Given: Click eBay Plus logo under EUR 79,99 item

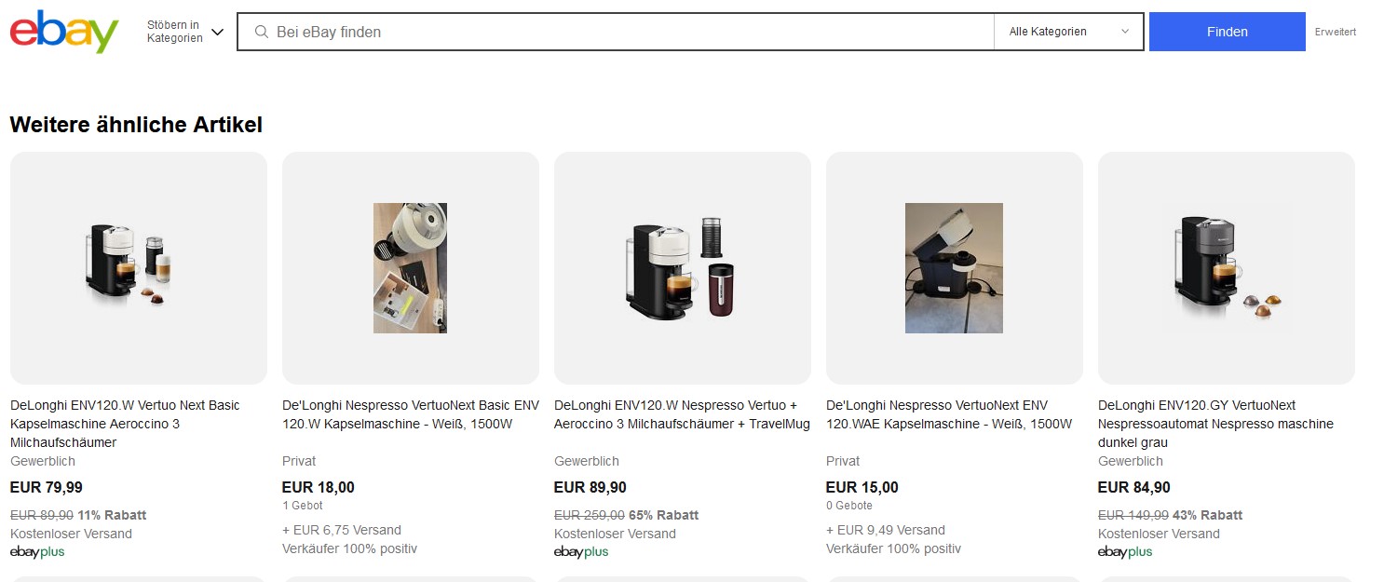Looking at the screenshot, I should pos(37,551).
